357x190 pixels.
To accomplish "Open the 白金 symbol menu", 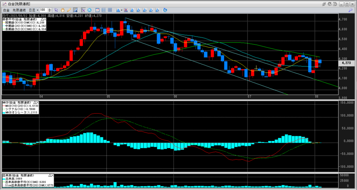I will coord(6,10).
